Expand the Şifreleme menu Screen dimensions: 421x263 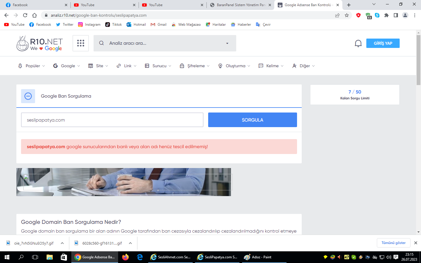point(194,66)
